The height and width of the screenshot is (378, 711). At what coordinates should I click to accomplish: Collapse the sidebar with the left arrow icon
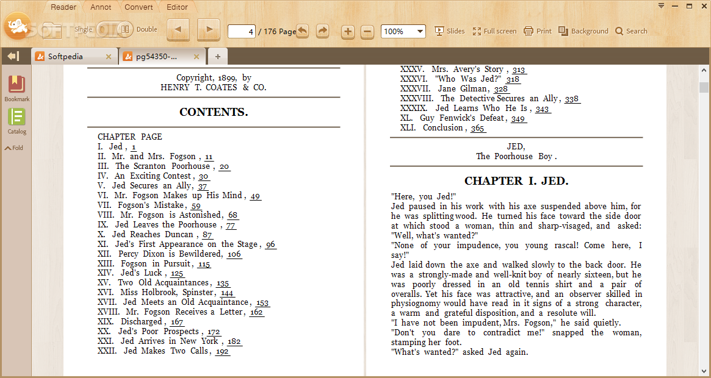(13, 56)
